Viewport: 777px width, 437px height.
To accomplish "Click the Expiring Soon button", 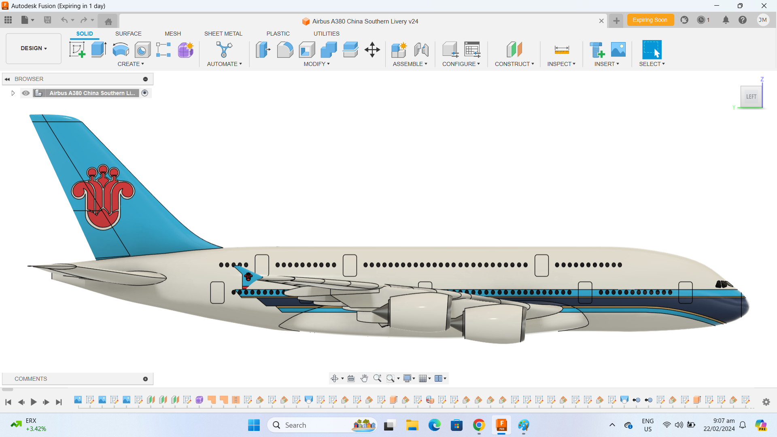I will click(650, 19).
